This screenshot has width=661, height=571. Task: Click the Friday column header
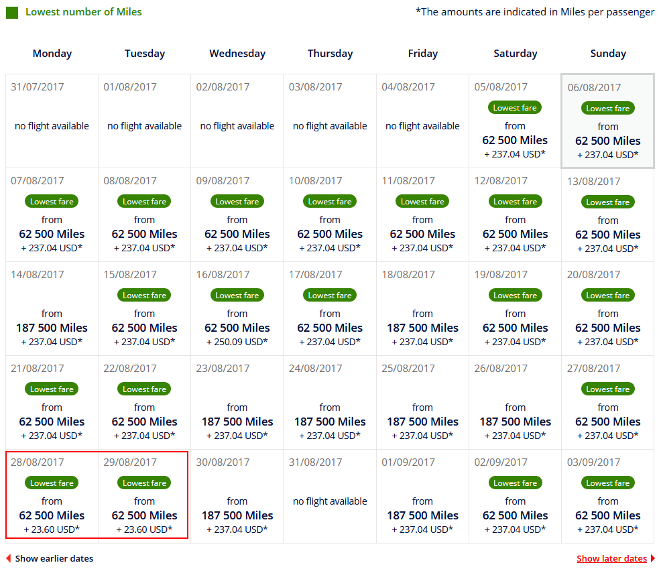click(423, 54)
